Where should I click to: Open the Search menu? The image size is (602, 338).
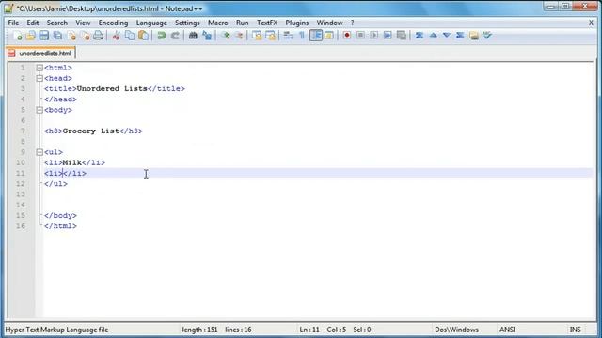coord(57,23)
